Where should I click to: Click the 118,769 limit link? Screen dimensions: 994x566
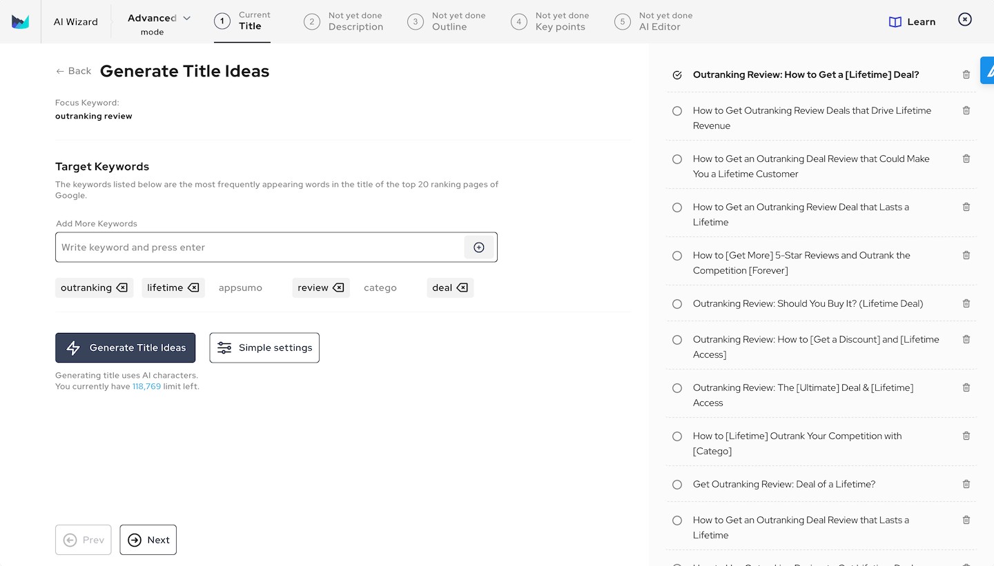tap(146, 387)
